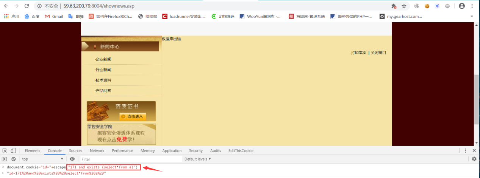
Task: Toggle the device toolbar icon in DevTools
Action: coord(13,150)
